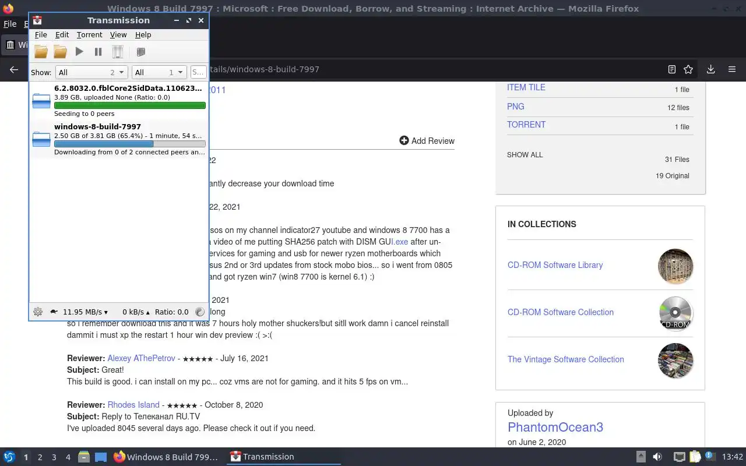Viewport: 746px width, 466px height.
Task: Click the blue desktop icon in taskbar
Action: click(x=101, y=457)
